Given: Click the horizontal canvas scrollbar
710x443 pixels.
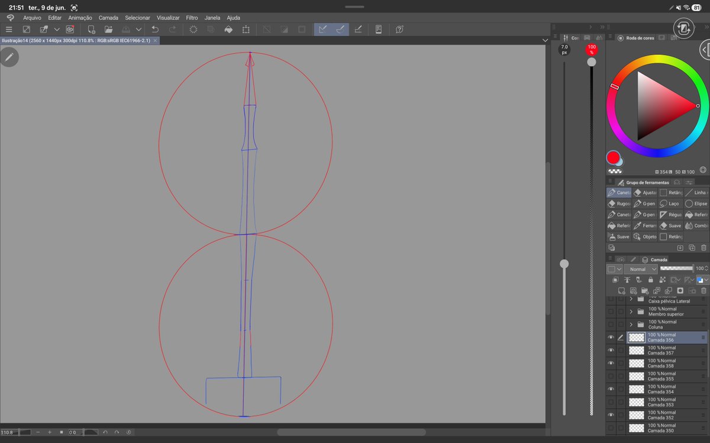Looking at the screenshot, I should click(351, 432).
